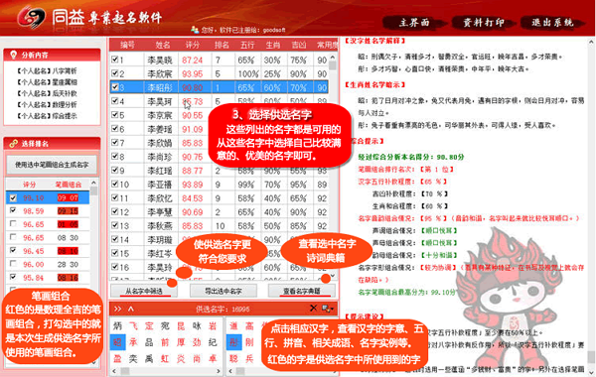
Task: Click the lightbulb icon on 分析内容 header
Action: pyautogui.click(x=14, y=55)
